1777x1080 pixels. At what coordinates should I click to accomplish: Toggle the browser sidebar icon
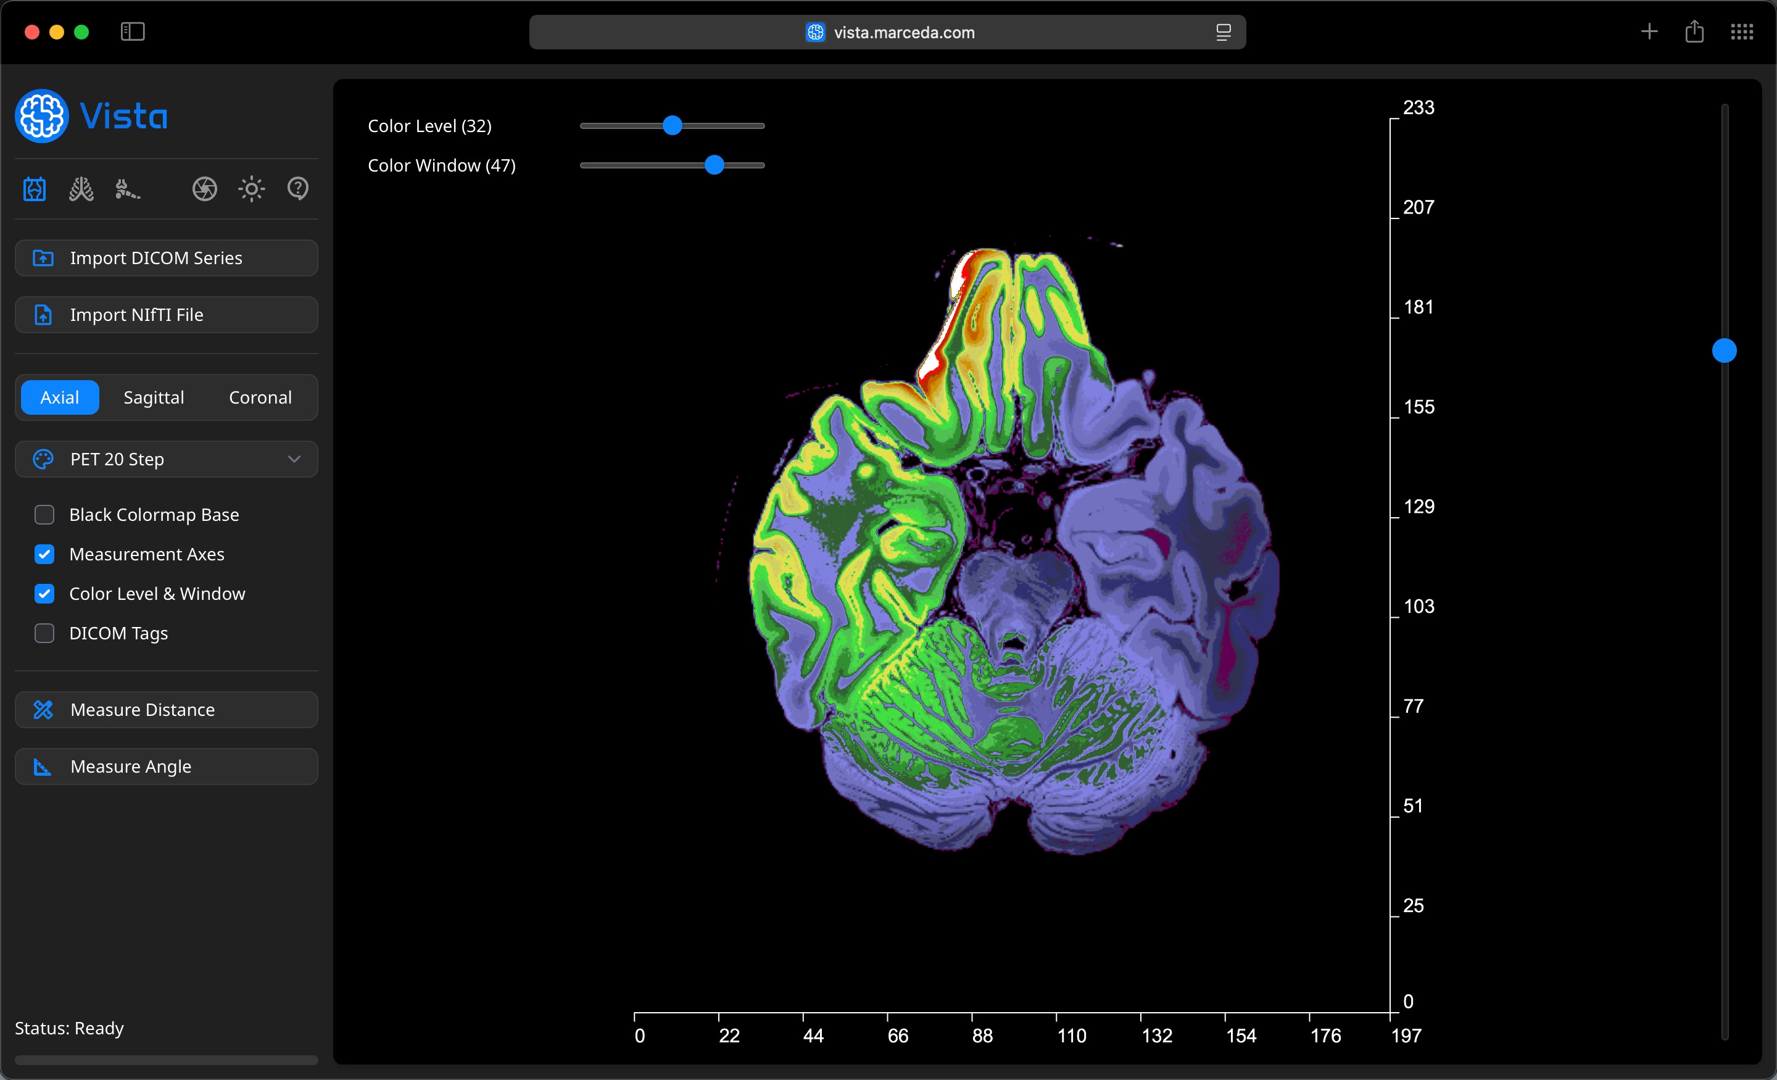[133, 31]
